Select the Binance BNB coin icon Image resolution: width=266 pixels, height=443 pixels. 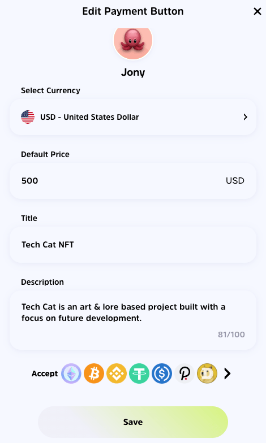pyautogui.click(x=117, y=373)
